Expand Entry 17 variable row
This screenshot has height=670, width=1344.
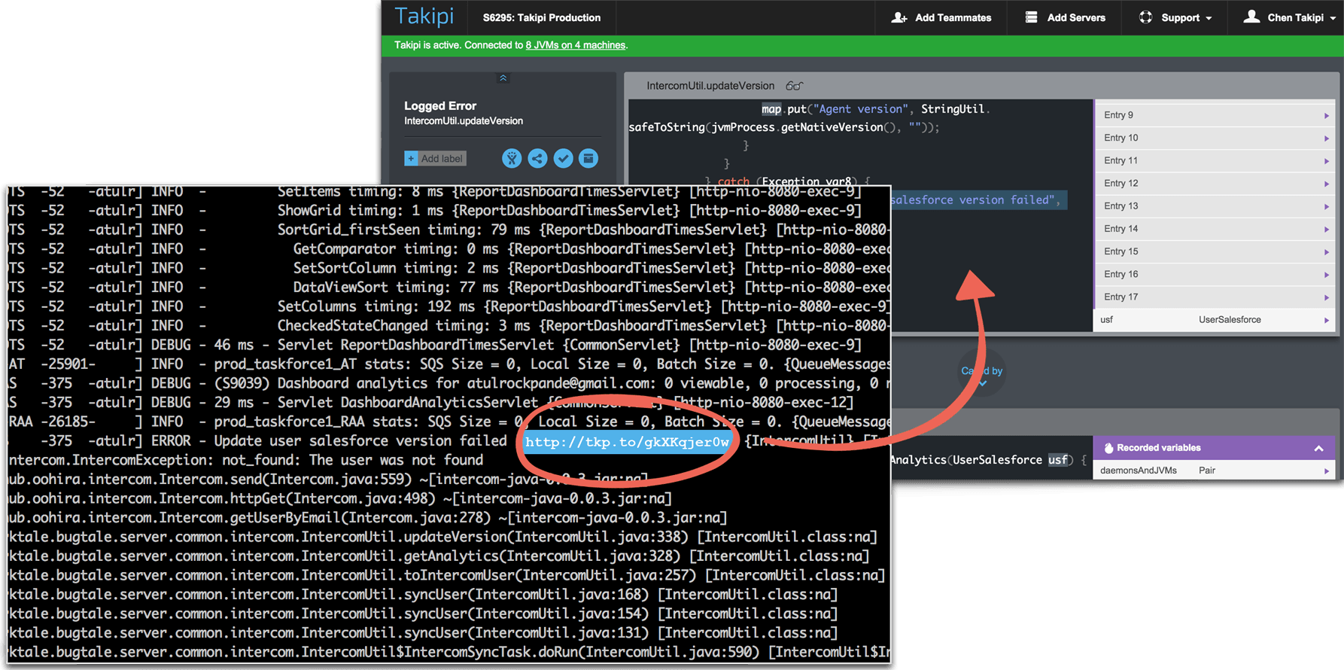click(1214, 297)
